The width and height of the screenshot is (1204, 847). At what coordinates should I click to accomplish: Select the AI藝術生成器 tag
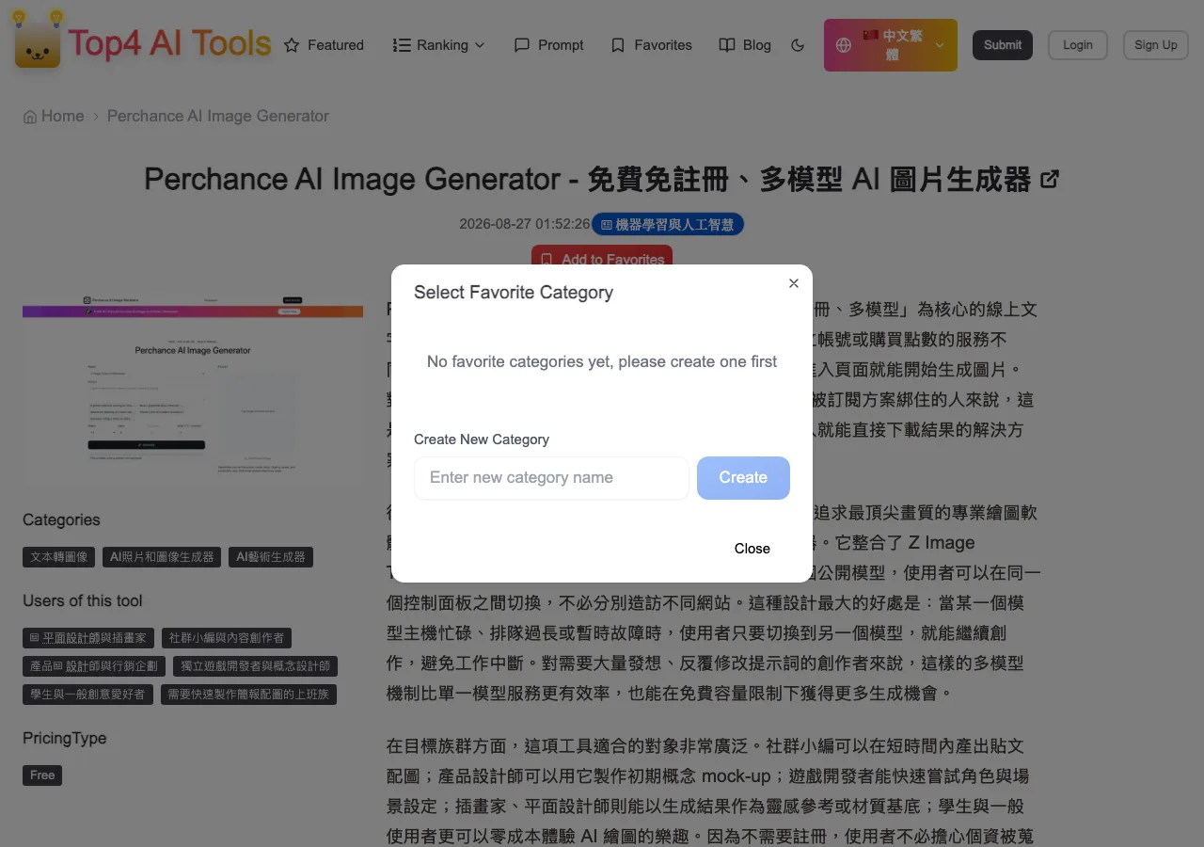point(271,557)
